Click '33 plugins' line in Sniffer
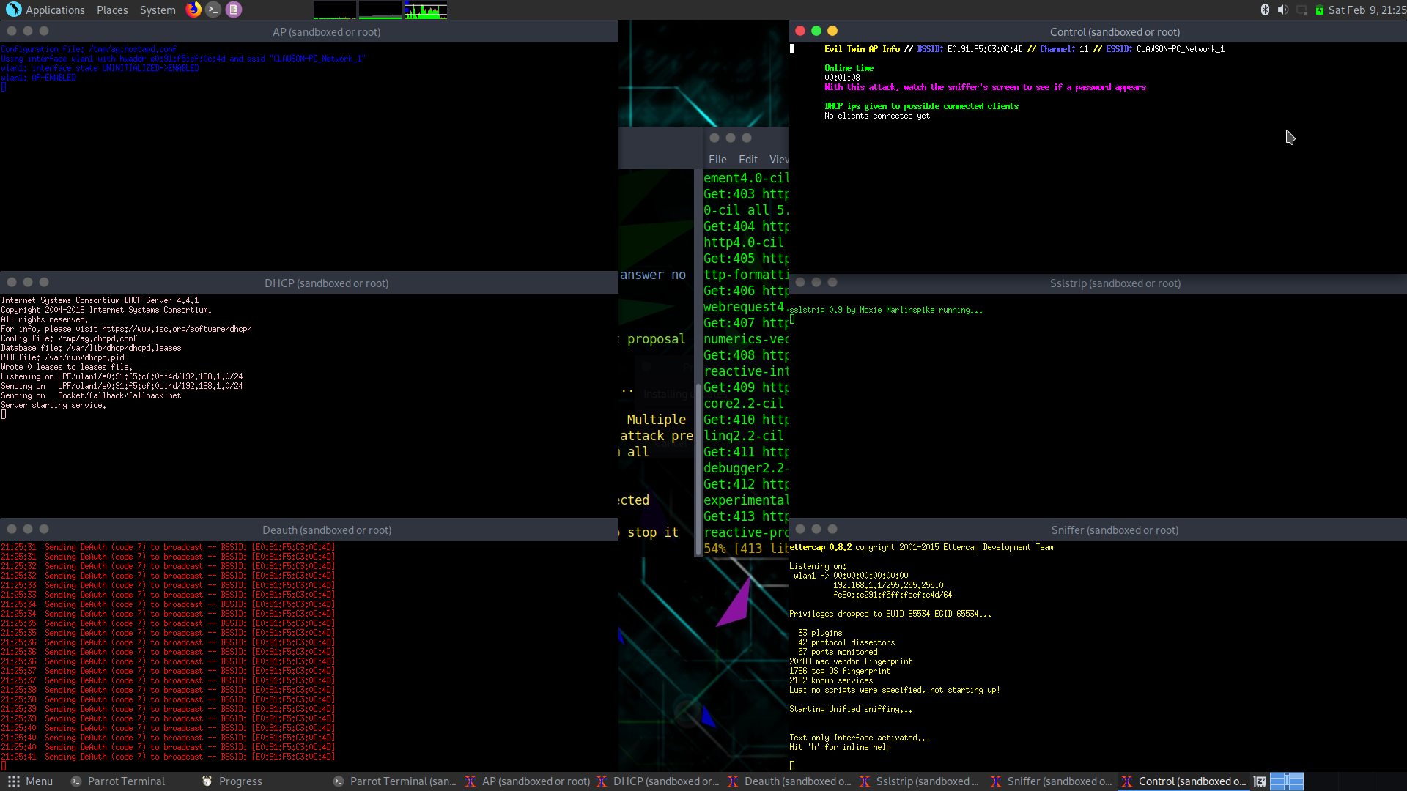Viewport: 1407px width, 791px height. (820, 633)
